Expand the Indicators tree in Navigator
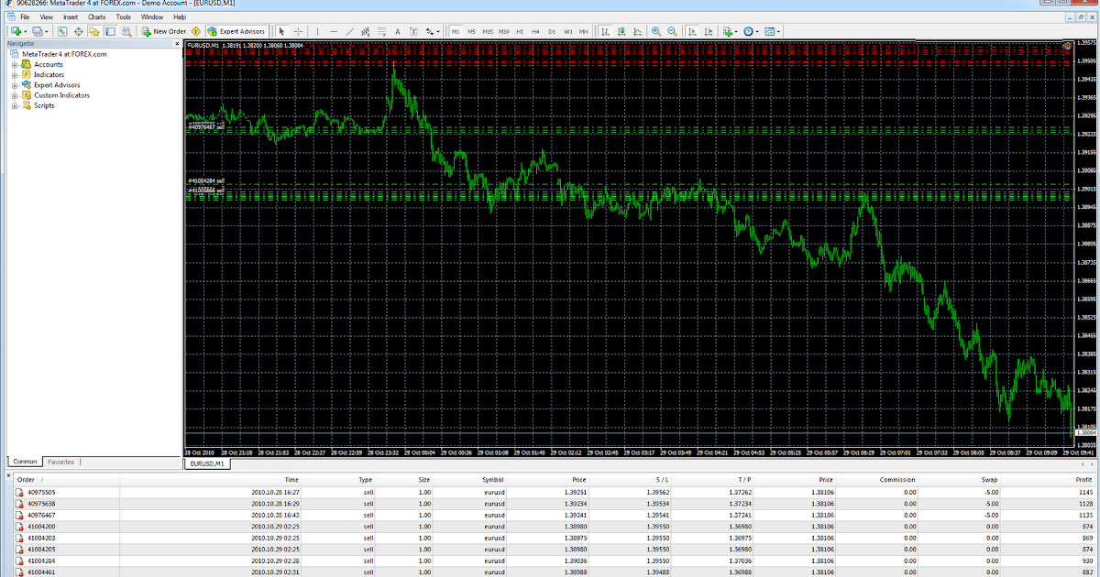 pyautogui.click(x=16, y=74)
